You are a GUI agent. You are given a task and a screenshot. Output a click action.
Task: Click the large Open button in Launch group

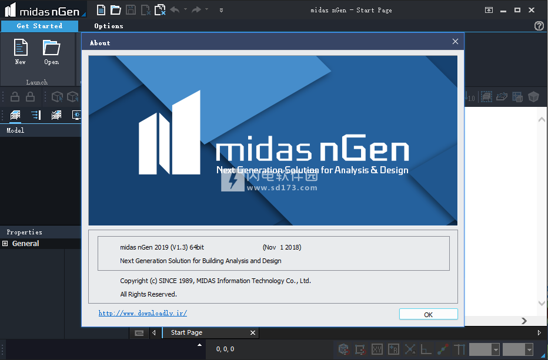pyautogui.click(x=51, y=52)
